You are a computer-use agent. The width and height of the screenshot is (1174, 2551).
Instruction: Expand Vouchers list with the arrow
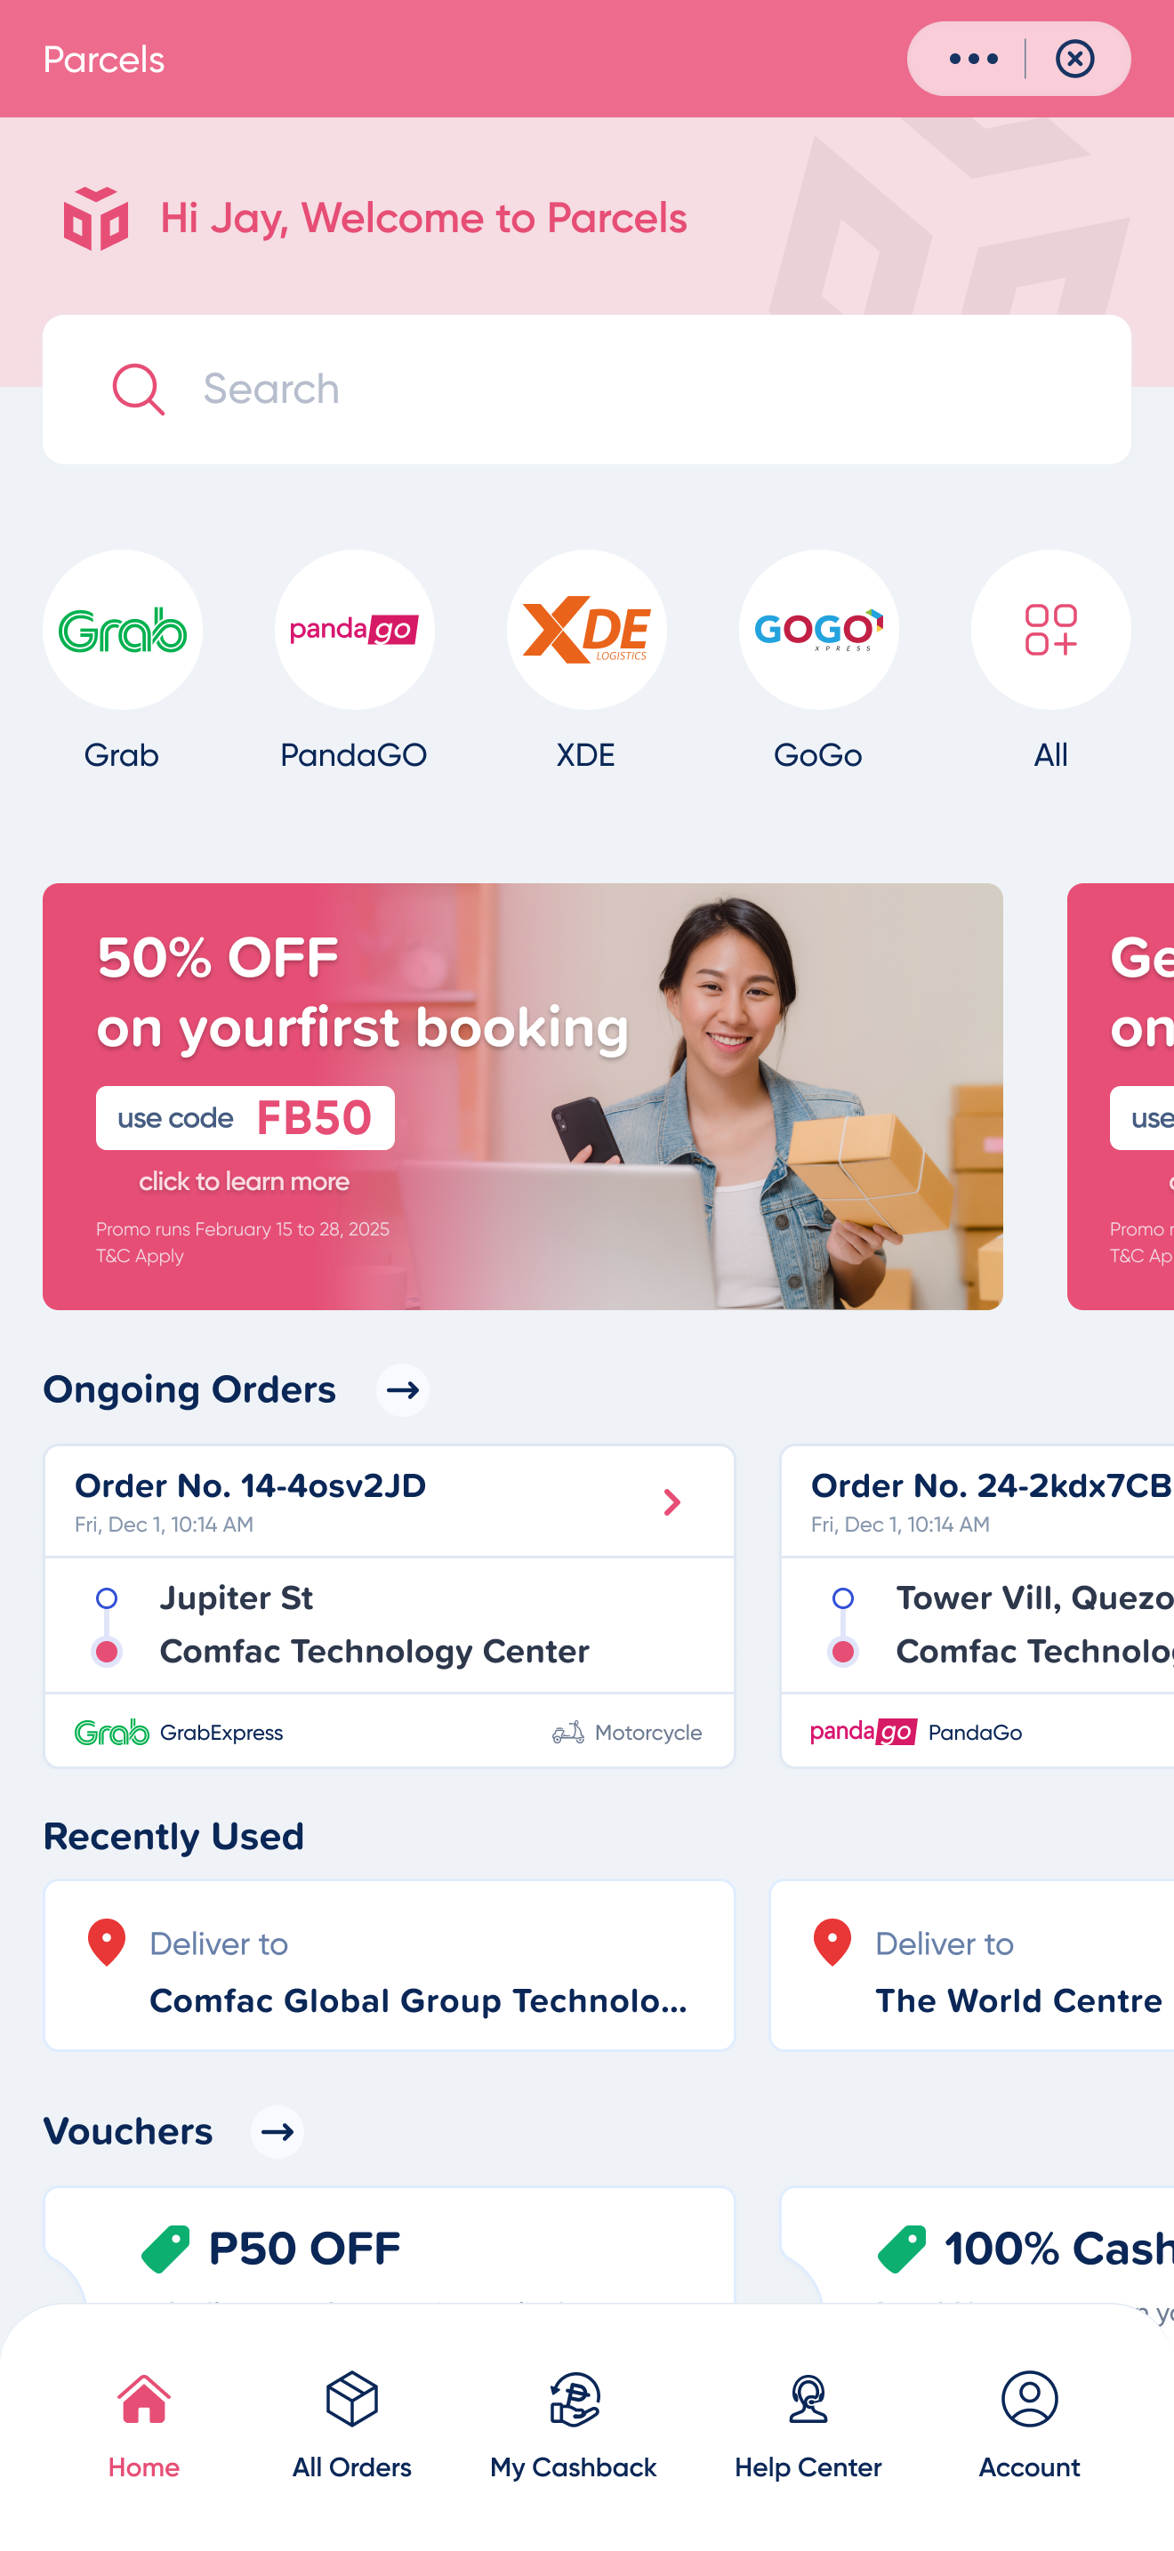(277, 2132)
